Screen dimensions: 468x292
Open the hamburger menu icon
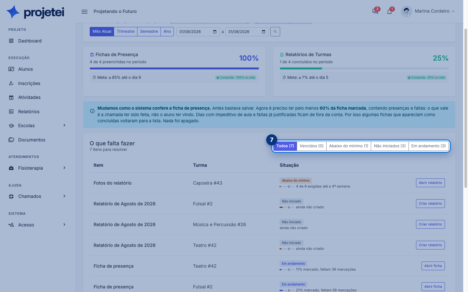point(84,12)
